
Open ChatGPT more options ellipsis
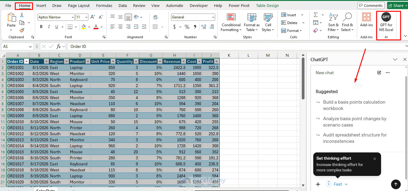(x=388, y=73)
